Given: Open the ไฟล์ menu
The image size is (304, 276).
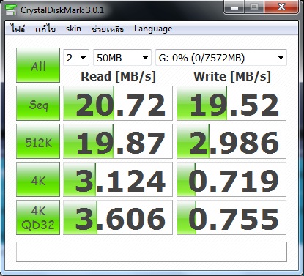Looking at the screenshot, I should [x=18, y=29].
